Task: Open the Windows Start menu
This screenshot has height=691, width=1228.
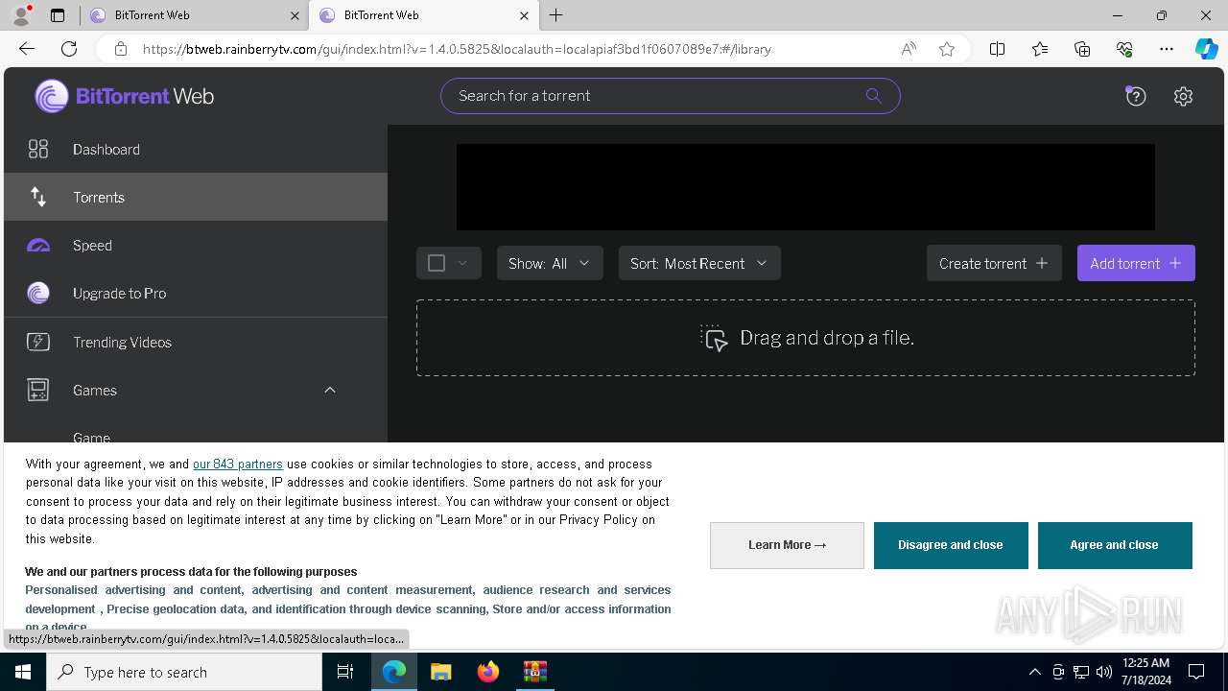Action: (23, 672)
